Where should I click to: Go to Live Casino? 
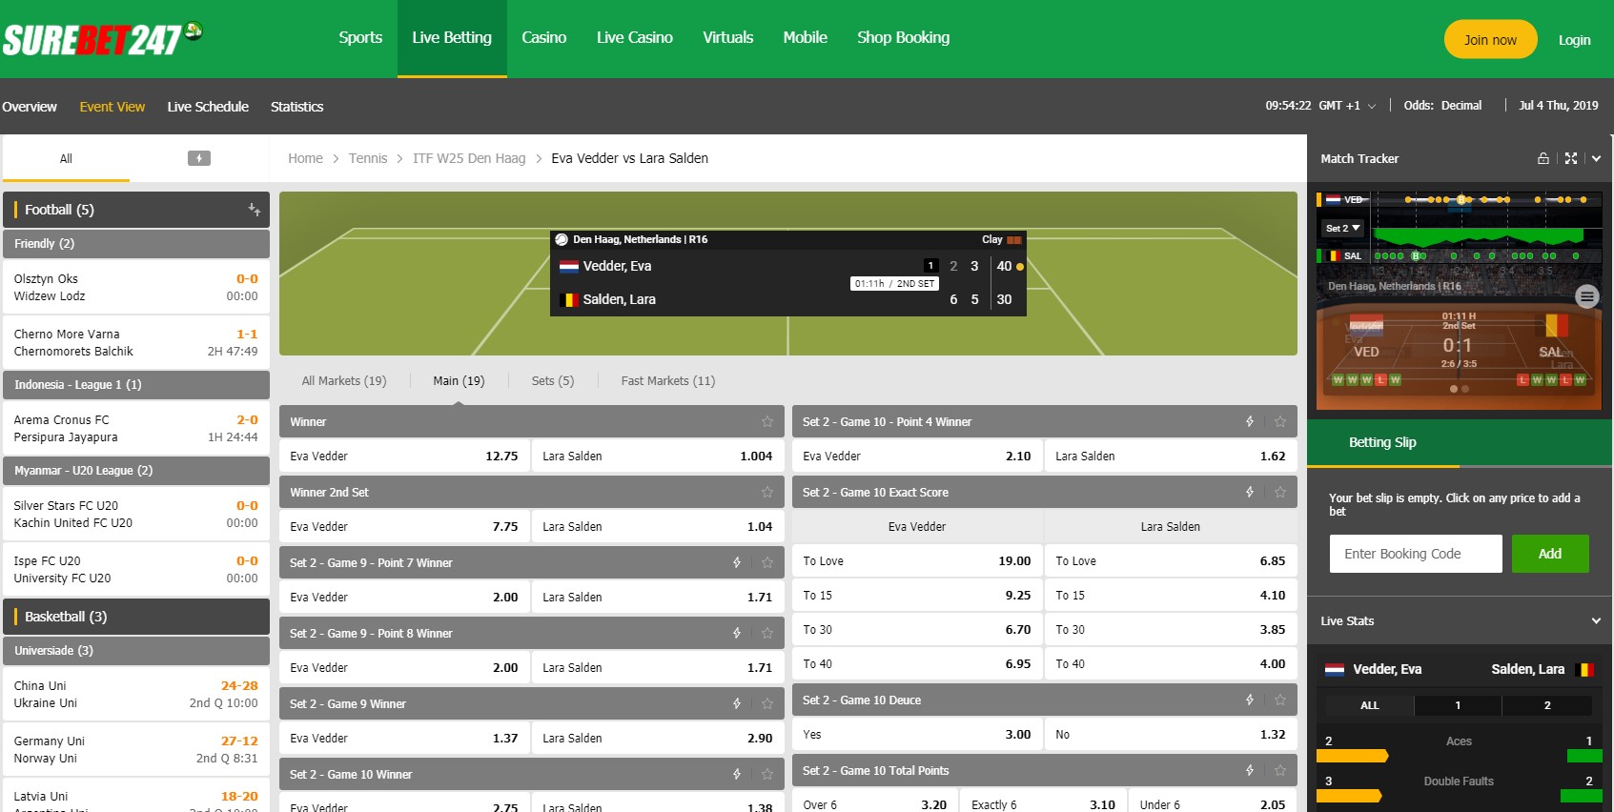634,38
